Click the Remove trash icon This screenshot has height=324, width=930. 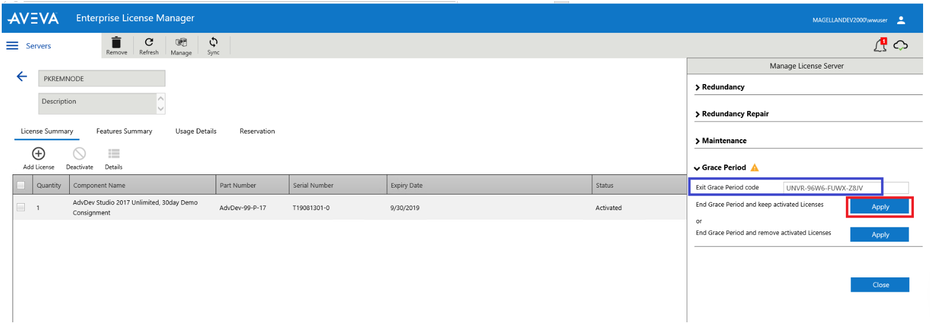point(116,43)
